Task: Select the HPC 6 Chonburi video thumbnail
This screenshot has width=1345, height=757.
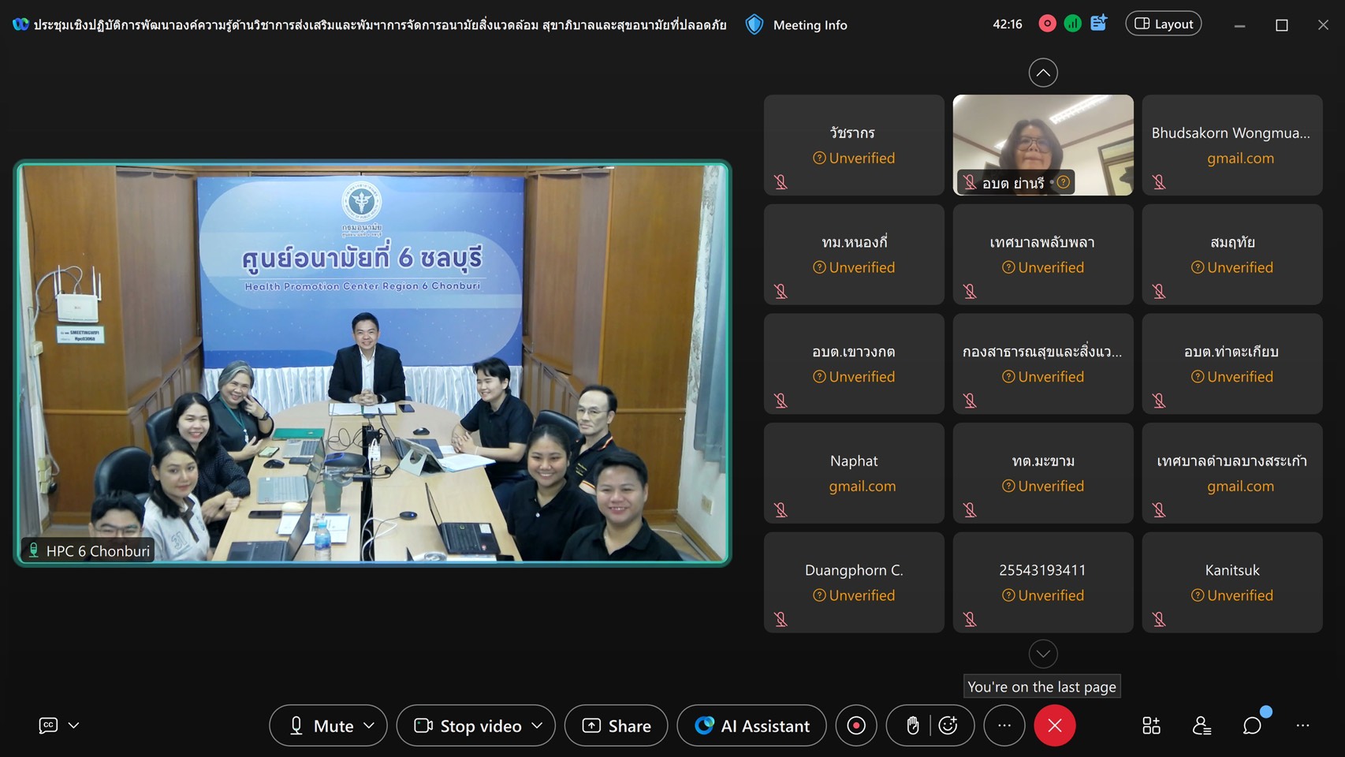Action: [x=372, y=363]
